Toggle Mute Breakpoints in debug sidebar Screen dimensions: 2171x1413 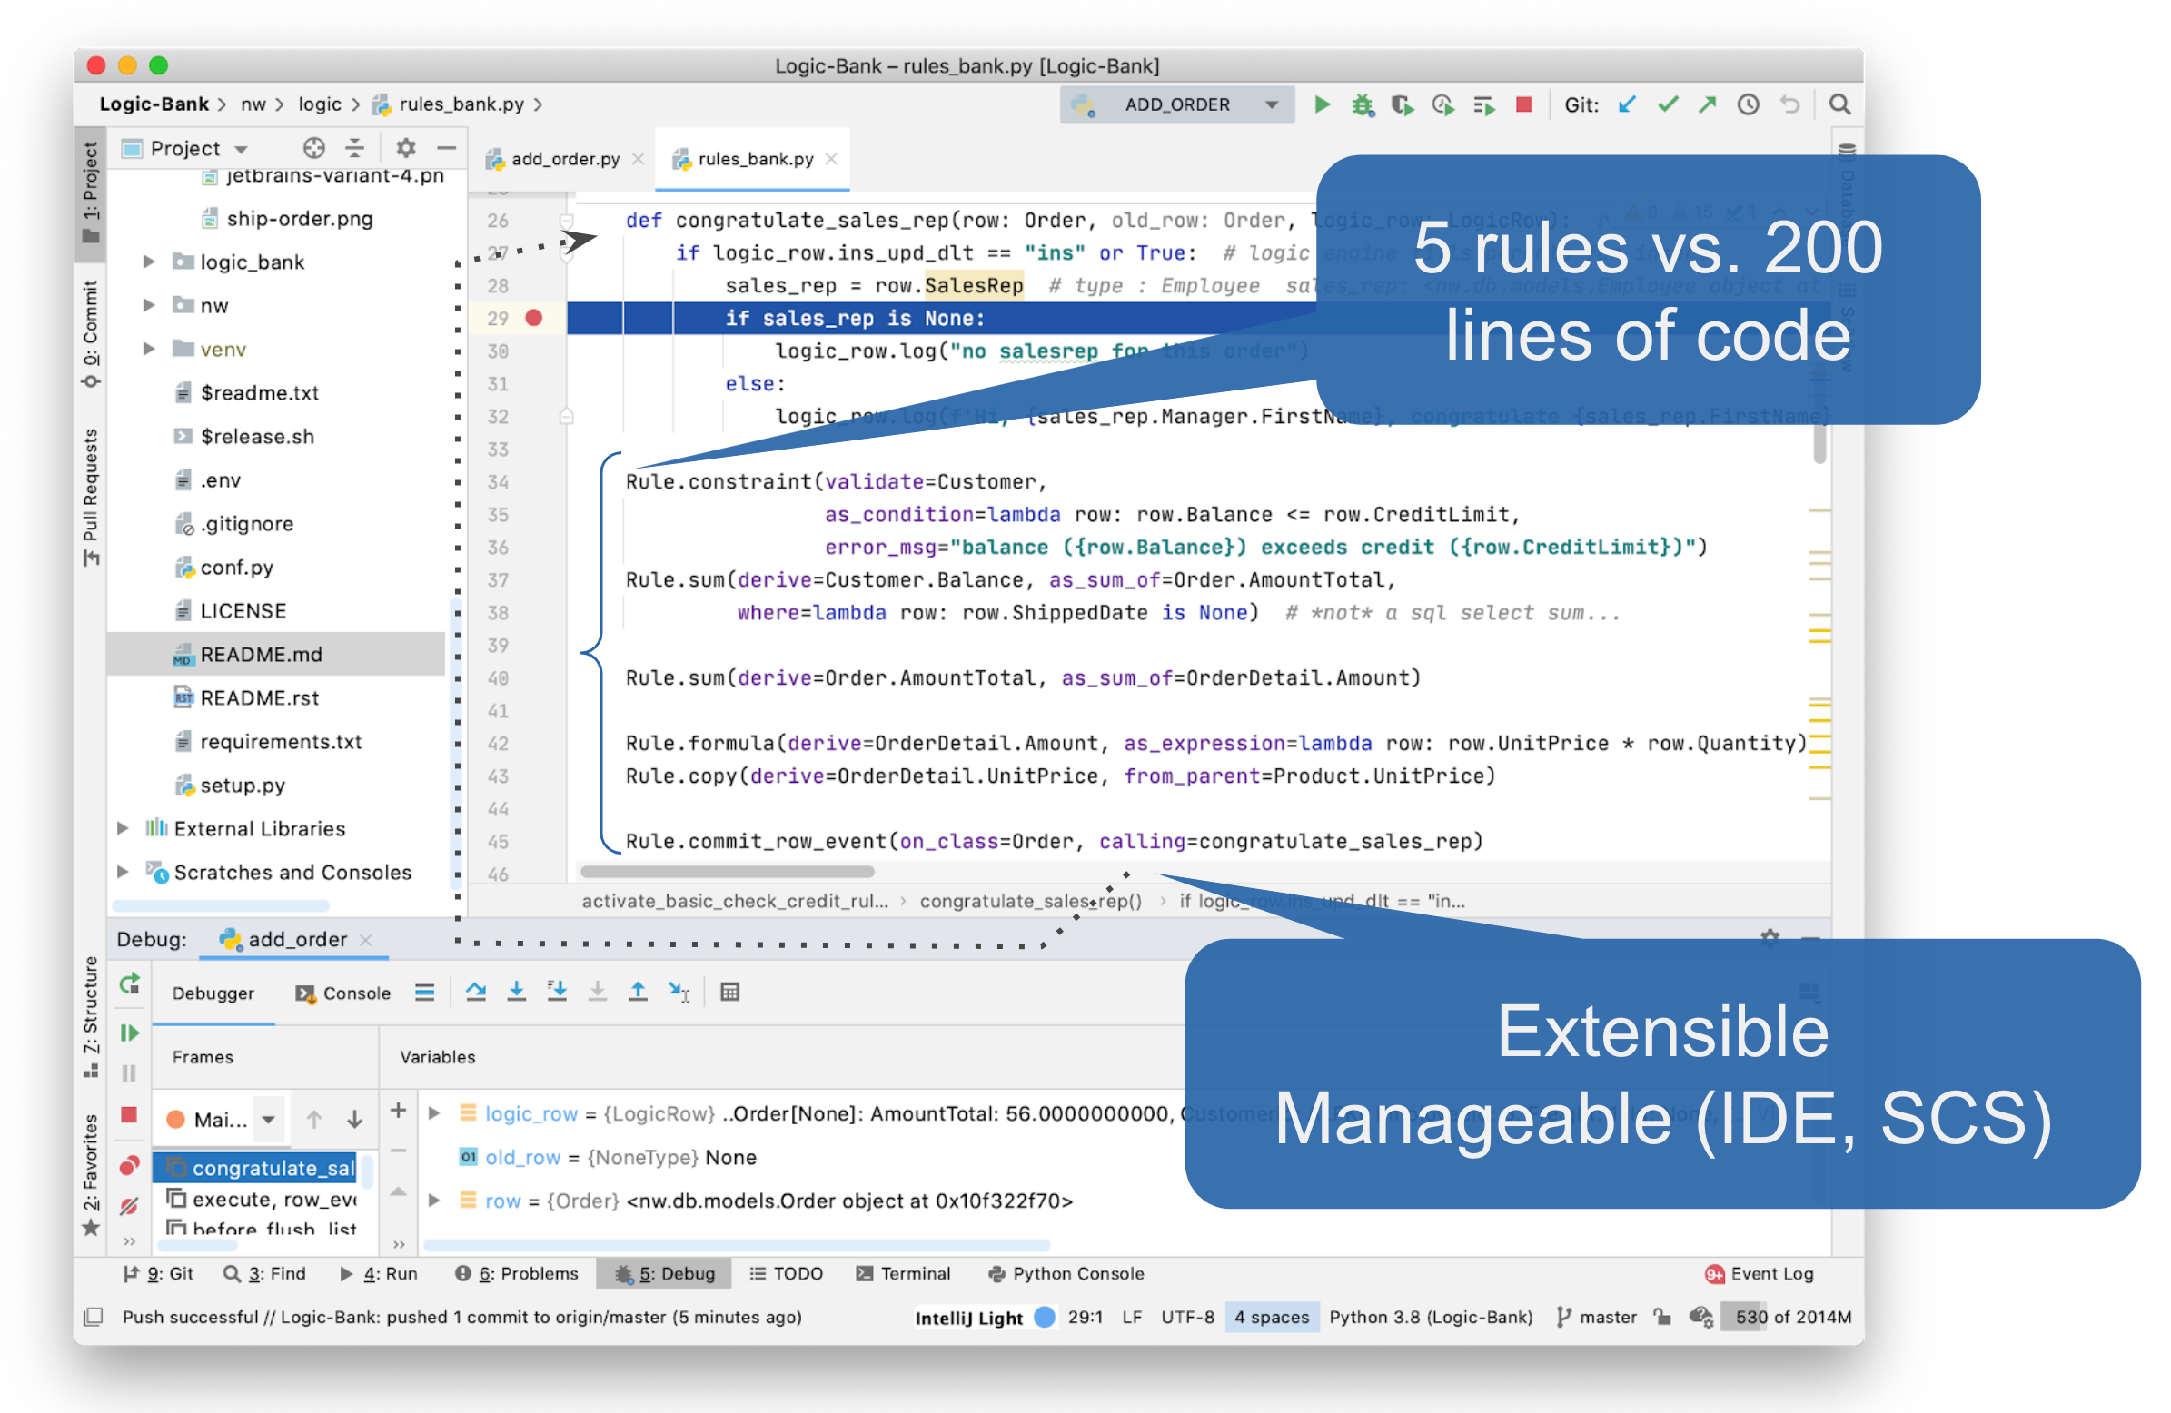[130, 1206]
